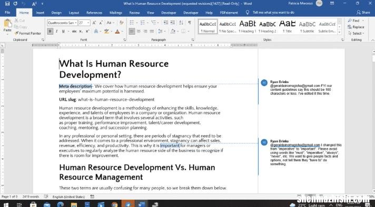Decrease paragraph indent
Screen dimensions: 375x207
(x=166, y=23)
